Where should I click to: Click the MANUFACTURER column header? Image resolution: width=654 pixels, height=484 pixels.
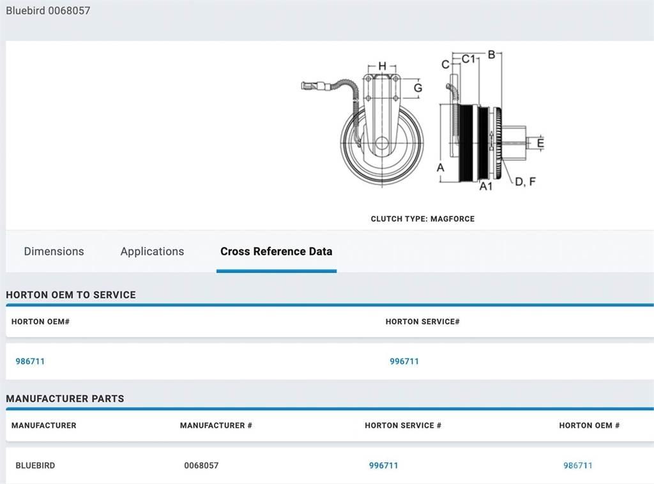point(43,425)
